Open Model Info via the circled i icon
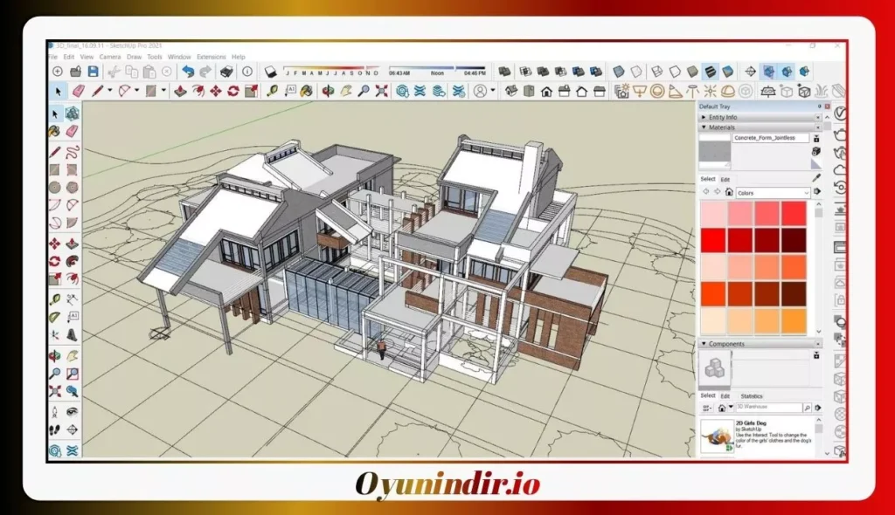The image size is (895, 515). 247,72
